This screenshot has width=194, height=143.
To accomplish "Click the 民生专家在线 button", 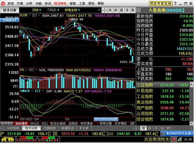I will 161,4.
